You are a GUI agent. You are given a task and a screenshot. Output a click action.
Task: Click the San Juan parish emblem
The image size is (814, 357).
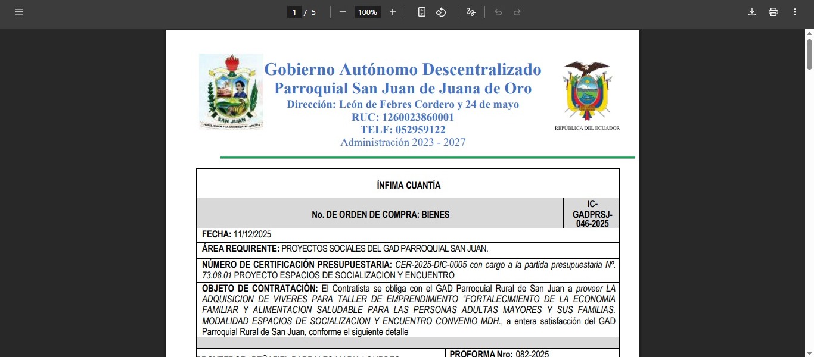pyautogui.click(x=231, y=91)
